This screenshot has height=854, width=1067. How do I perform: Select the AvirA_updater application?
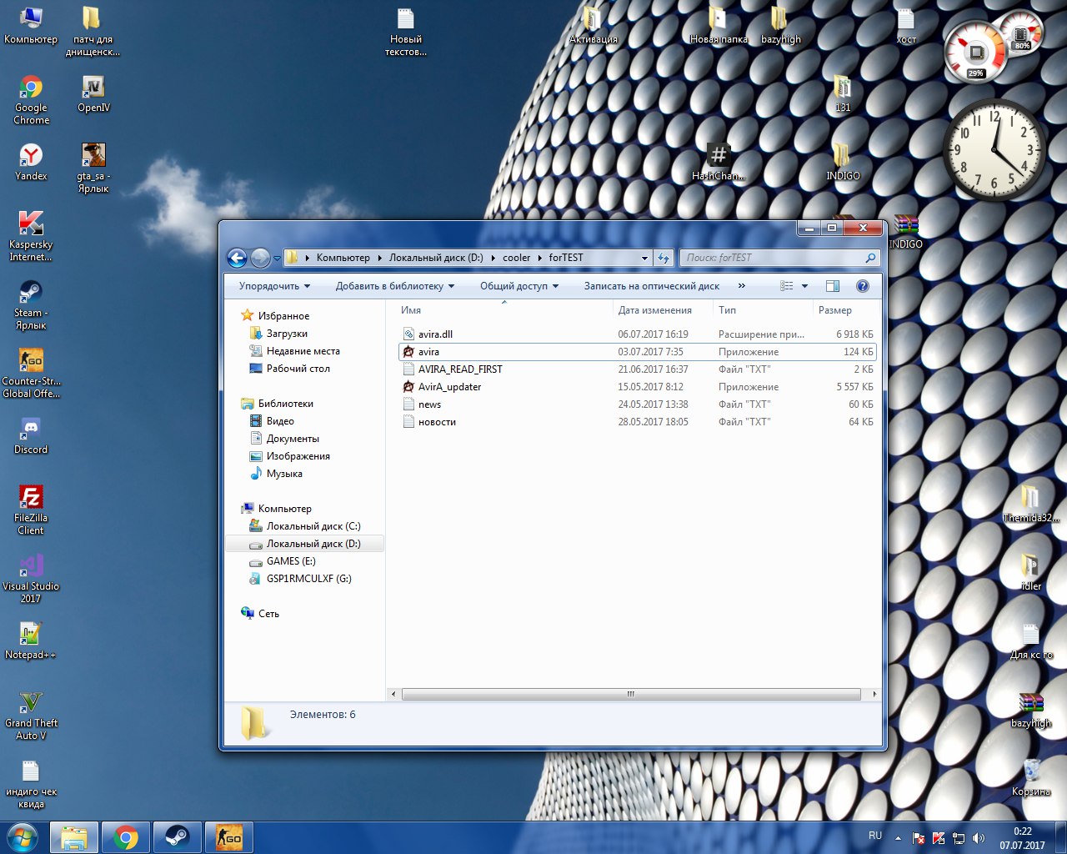coord(449,387)
